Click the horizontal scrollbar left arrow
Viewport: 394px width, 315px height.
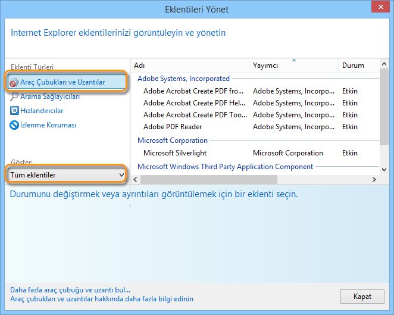point(136,179)
